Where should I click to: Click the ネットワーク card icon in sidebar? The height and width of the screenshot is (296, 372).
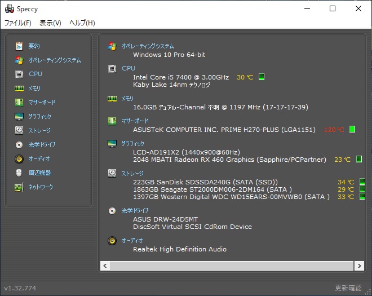coord(19,187)
